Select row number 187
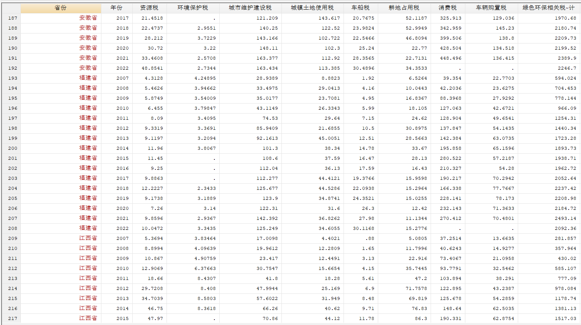The width and height of the screenshot is (581, 325). (12, 18)
